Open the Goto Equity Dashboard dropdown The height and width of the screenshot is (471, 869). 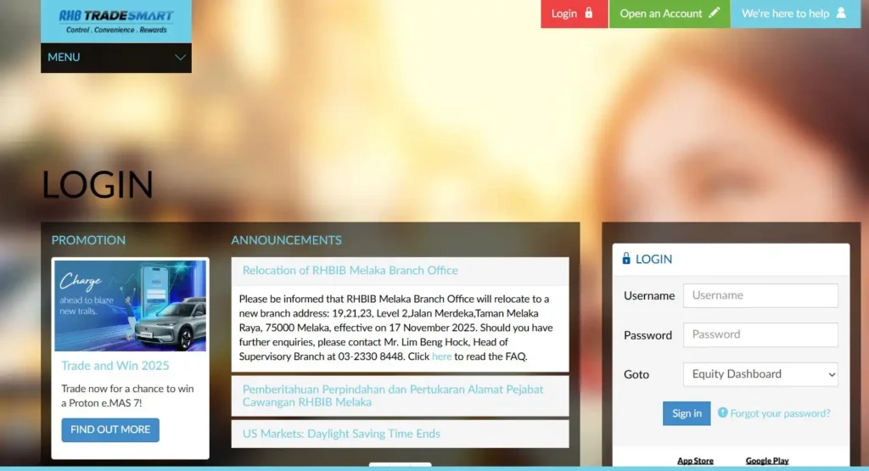[x=760, y=374]
